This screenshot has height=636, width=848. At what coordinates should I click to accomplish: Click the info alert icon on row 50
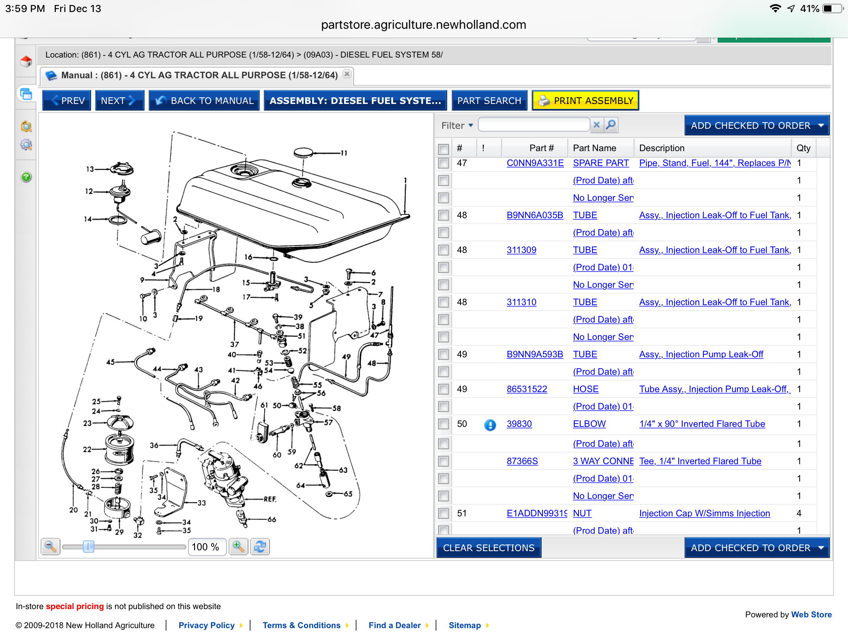point(490,425)
